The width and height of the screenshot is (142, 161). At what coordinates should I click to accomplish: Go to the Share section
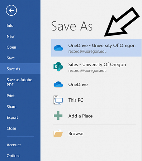pyautogui.click(x=11, y=107)
